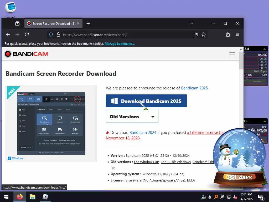Click Windows 11/10/8/7 (64-bit) text
This screenshot has width=269, height=202.
163,174
